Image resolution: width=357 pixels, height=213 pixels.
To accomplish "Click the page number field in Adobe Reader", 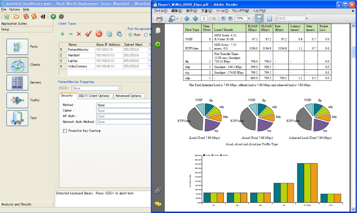I will click(204, 18).
